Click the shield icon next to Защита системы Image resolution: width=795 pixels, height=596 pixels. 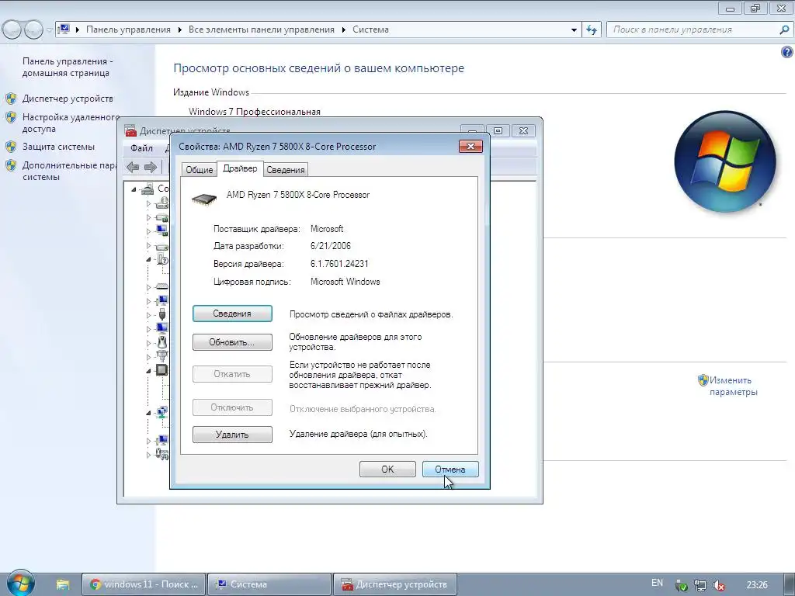pyautogui.click(x=11, y=147)
